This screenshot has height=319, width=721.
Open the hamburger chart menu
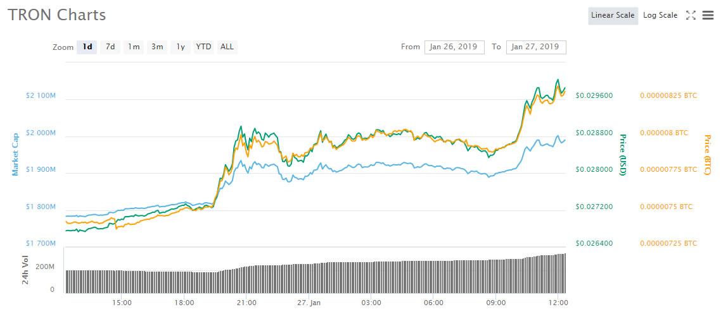pos(708,16)
